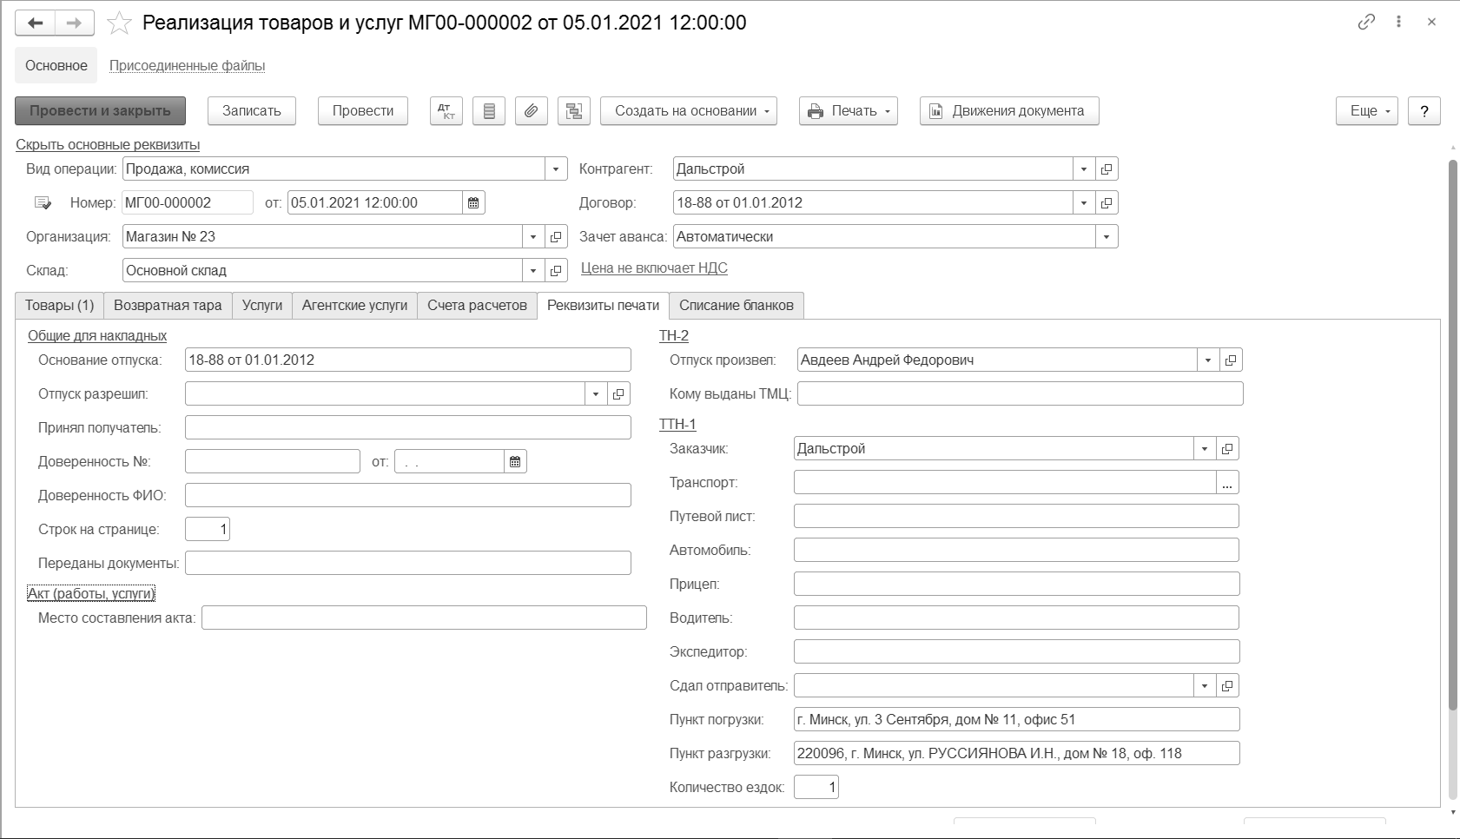Image resolution: width=1460 pixels, height=839 pixels.
Task: Copy link to document via chain icon
Action: point(1366,22)
